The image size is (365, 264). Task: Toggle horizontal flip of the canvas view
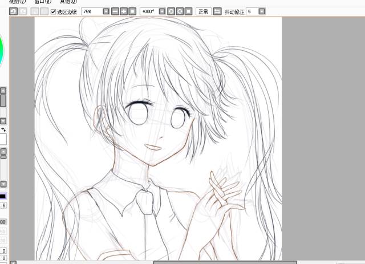(217, 11)
